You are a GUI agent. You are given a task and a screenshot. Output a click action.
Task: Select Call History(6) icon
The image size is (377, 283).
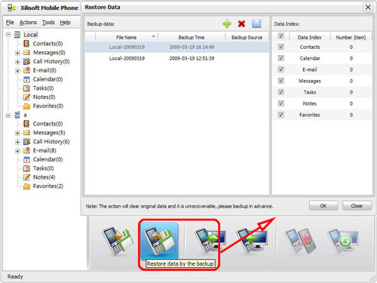pos(26,142)
